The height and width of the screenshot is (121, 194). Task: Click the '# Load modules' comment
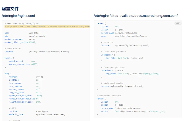coord(13,49)
